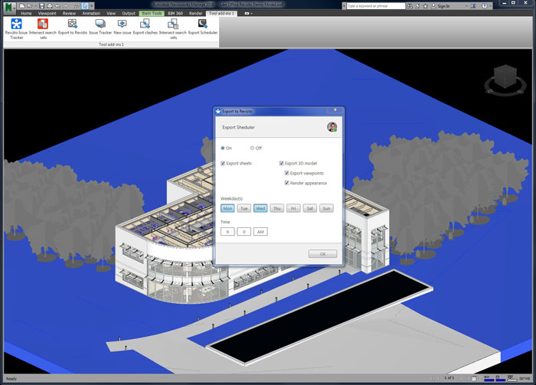The height and width of the screenshot is (385, 536).
Task: Disable the Render appearance option
Action: (287, 183)
